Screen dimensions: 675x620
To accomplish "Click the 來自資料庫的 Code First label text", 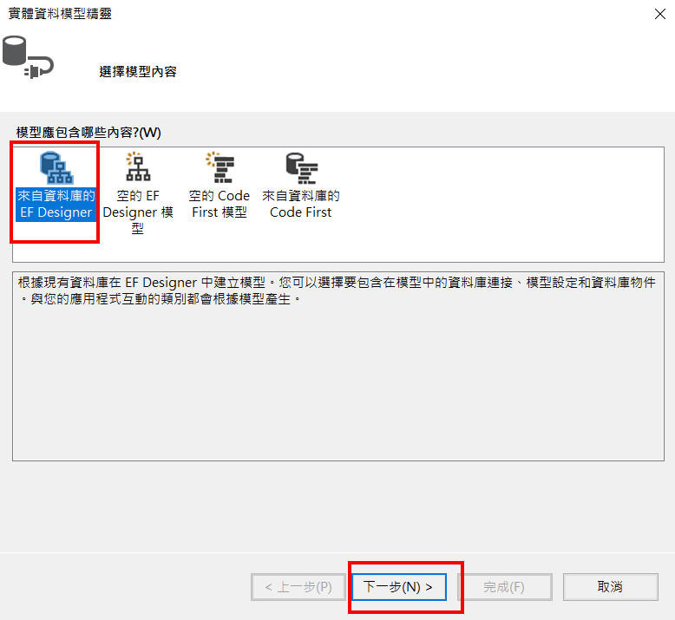I will (x=301, y=204).
